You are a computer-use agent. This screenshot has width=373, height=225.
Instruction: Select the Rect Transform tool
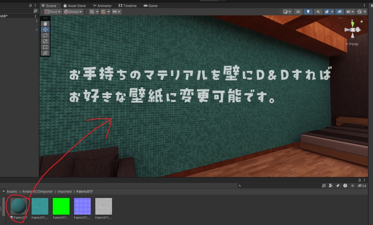45,47
